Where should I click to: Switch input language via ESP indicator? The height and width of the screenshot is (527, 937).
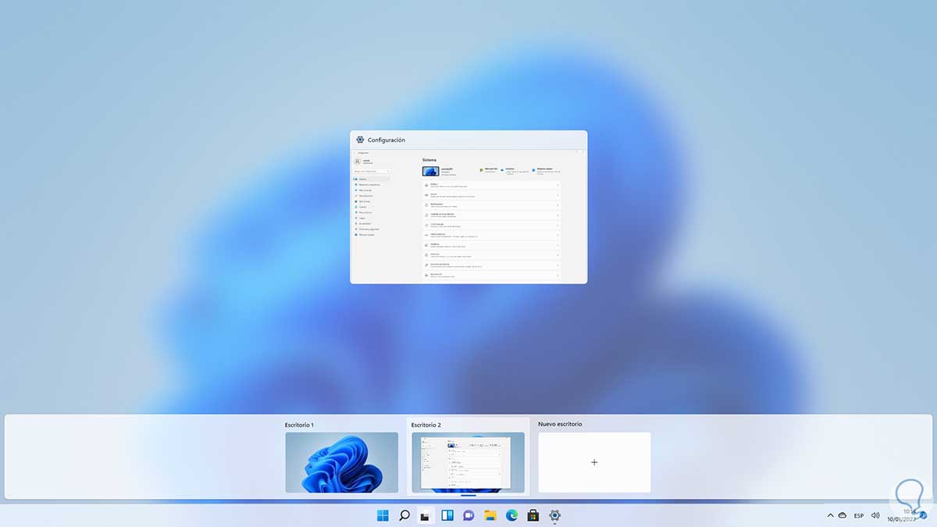coord(859,515)
